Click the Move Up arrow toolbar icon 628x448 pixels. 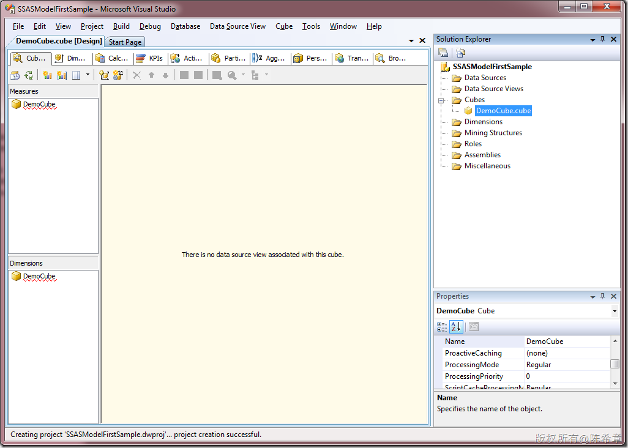click(151, 75)
